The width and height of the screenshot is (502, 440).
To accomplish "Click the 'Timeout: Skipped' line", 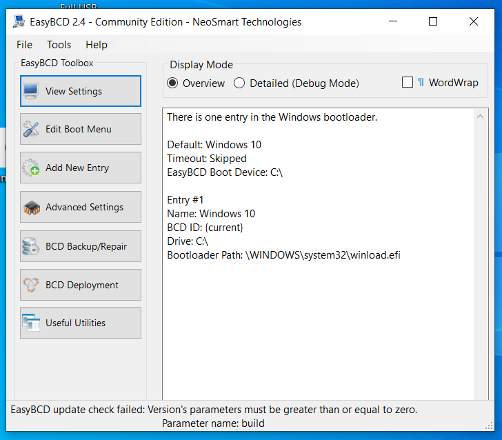I will coord(207,159).
